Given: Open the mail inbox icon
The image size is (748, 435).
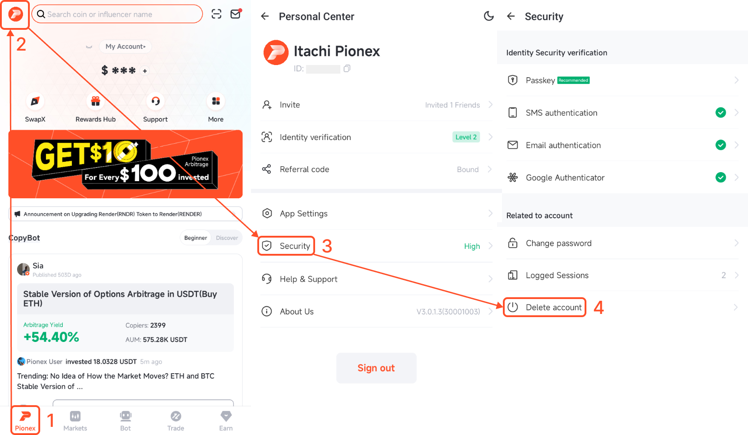Looking at the screenshot, I should (236, 14).
